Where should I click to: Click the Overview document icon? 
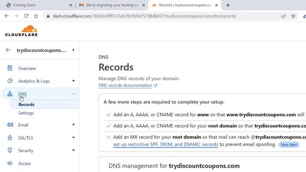(10, 68)
